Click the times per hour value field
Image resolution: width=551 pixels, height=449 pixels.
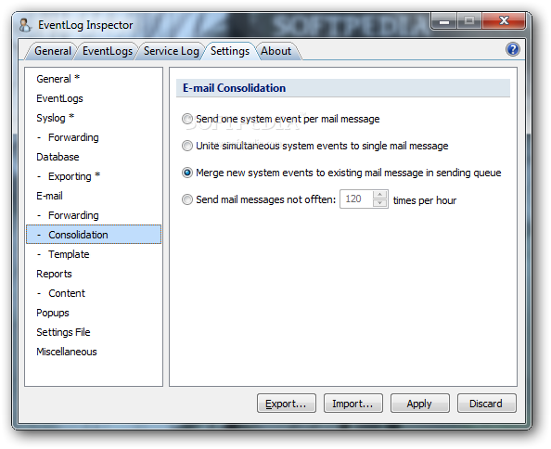point(356,199)
